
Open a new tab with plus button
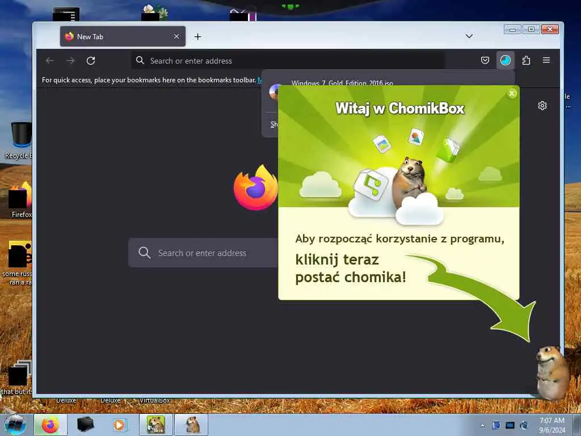tap(198, 36)
